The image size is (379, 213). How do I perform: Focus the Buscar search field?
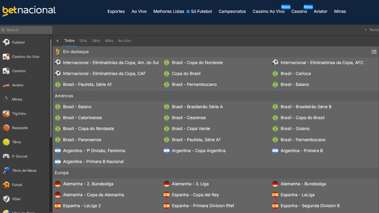pyautogui.click(x=28, y=30)
